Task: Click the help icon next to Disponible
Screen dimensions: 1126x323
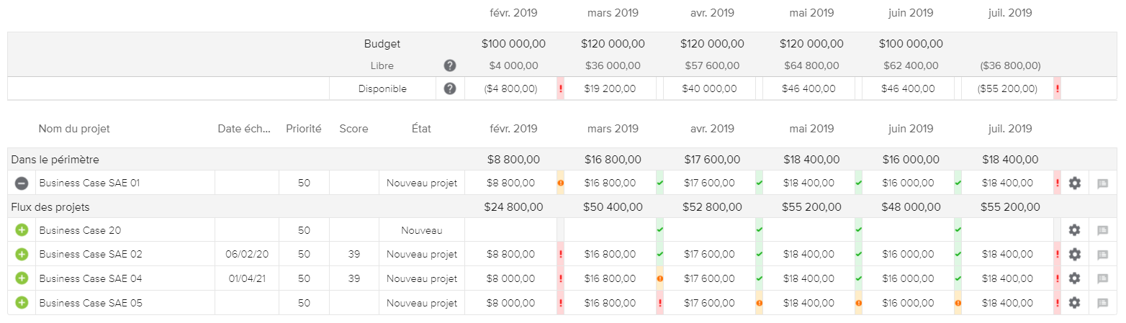Action: click(450, 89)
